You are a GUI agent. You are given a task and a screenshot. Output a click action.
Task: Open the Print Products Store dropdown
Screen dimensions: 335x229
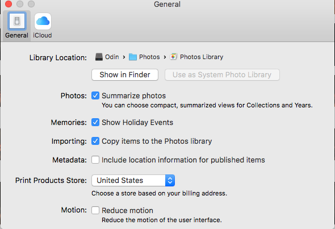pyautogui.click(x=133, y=181)
